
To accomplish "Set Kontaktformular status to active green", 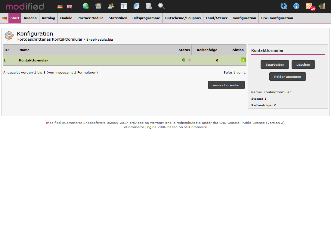I will (184, 60).
